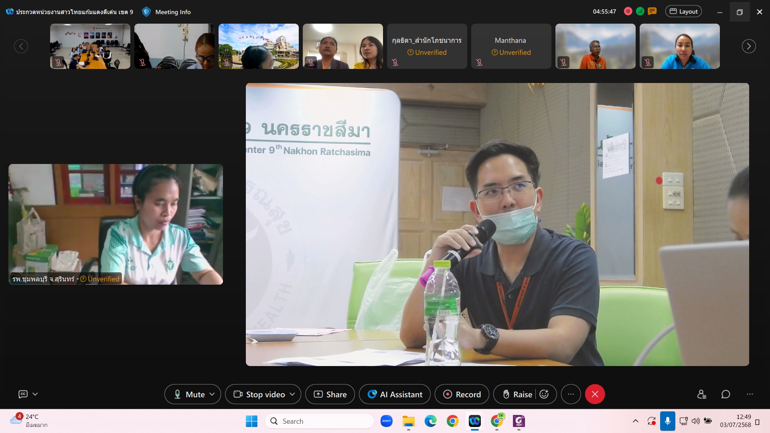Show previous participant thumbnails
The height and width of the screenshot is (433, 770).
pyautogui.click(x=21, y=46)
